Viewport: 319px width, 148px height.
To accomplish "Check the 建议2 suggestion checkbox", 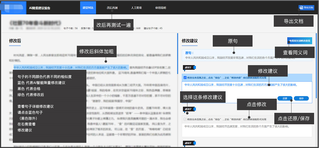I will coord(185,119).
